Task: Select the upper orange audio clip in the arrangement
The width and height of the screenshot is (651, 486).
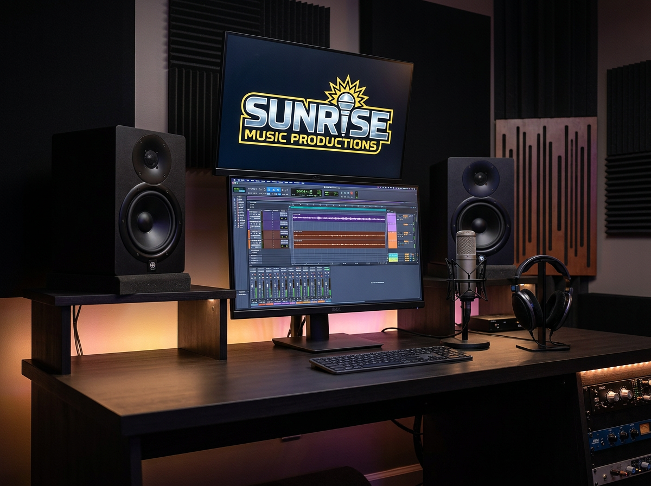Action: pos(339,235)
